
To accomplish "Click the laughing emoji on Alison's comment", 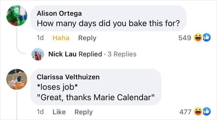I will click(198, 38).
